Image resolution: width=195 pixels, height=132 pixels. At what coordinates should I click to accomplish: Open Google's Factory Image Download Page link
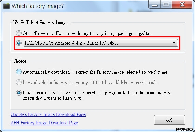click(x=48, y=114)
